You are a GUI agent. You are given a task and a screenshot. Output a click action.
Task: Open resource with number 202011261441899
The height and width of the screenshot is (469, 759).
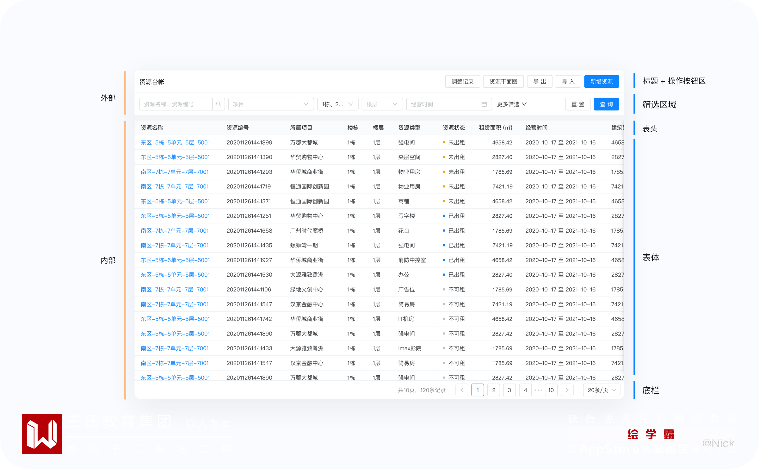pos(175,142)
